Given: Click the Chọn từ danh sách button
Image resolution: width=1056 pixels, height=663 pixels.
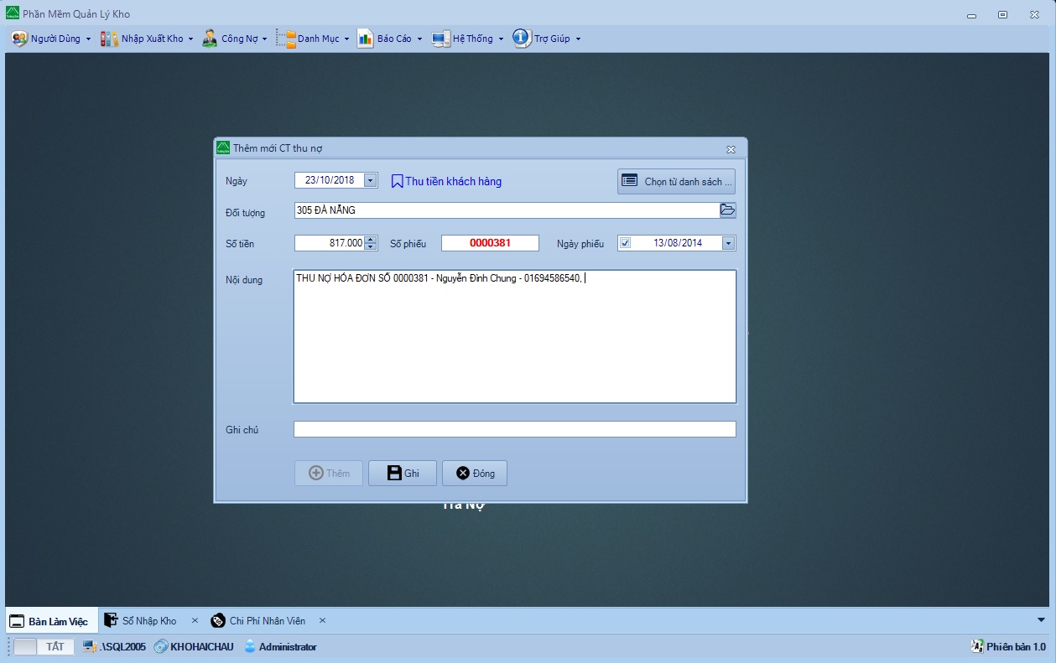Looking at the screenshot, I should 677,181.
